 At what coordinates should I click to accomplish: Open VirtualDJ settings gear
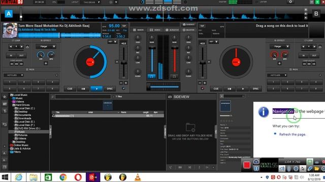pyautogui.click(x=290, y=2)
